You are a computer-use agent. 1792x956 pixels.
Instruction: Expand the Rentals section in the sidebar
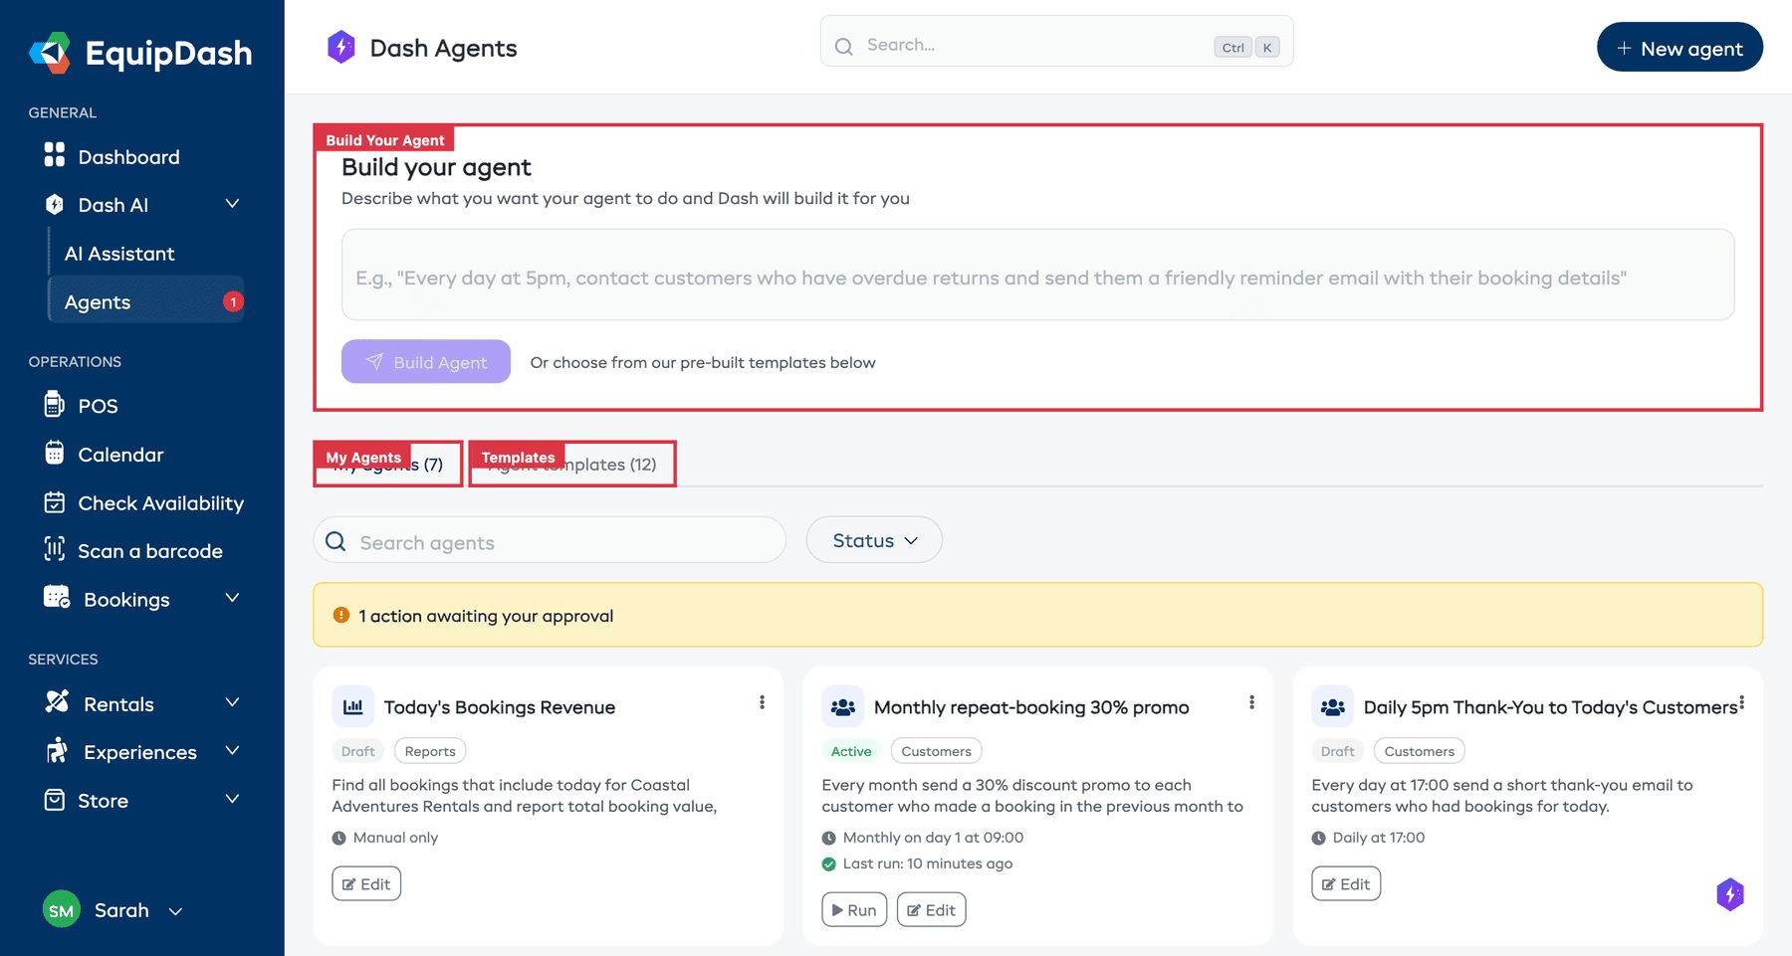pyautogui.click(x=233, y=703)
